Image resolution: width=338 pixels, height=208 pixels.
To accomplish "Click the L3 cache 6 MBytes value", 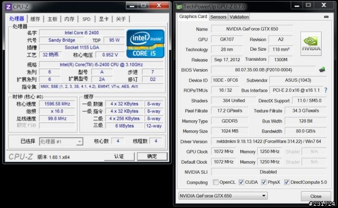I will point(125,126).
